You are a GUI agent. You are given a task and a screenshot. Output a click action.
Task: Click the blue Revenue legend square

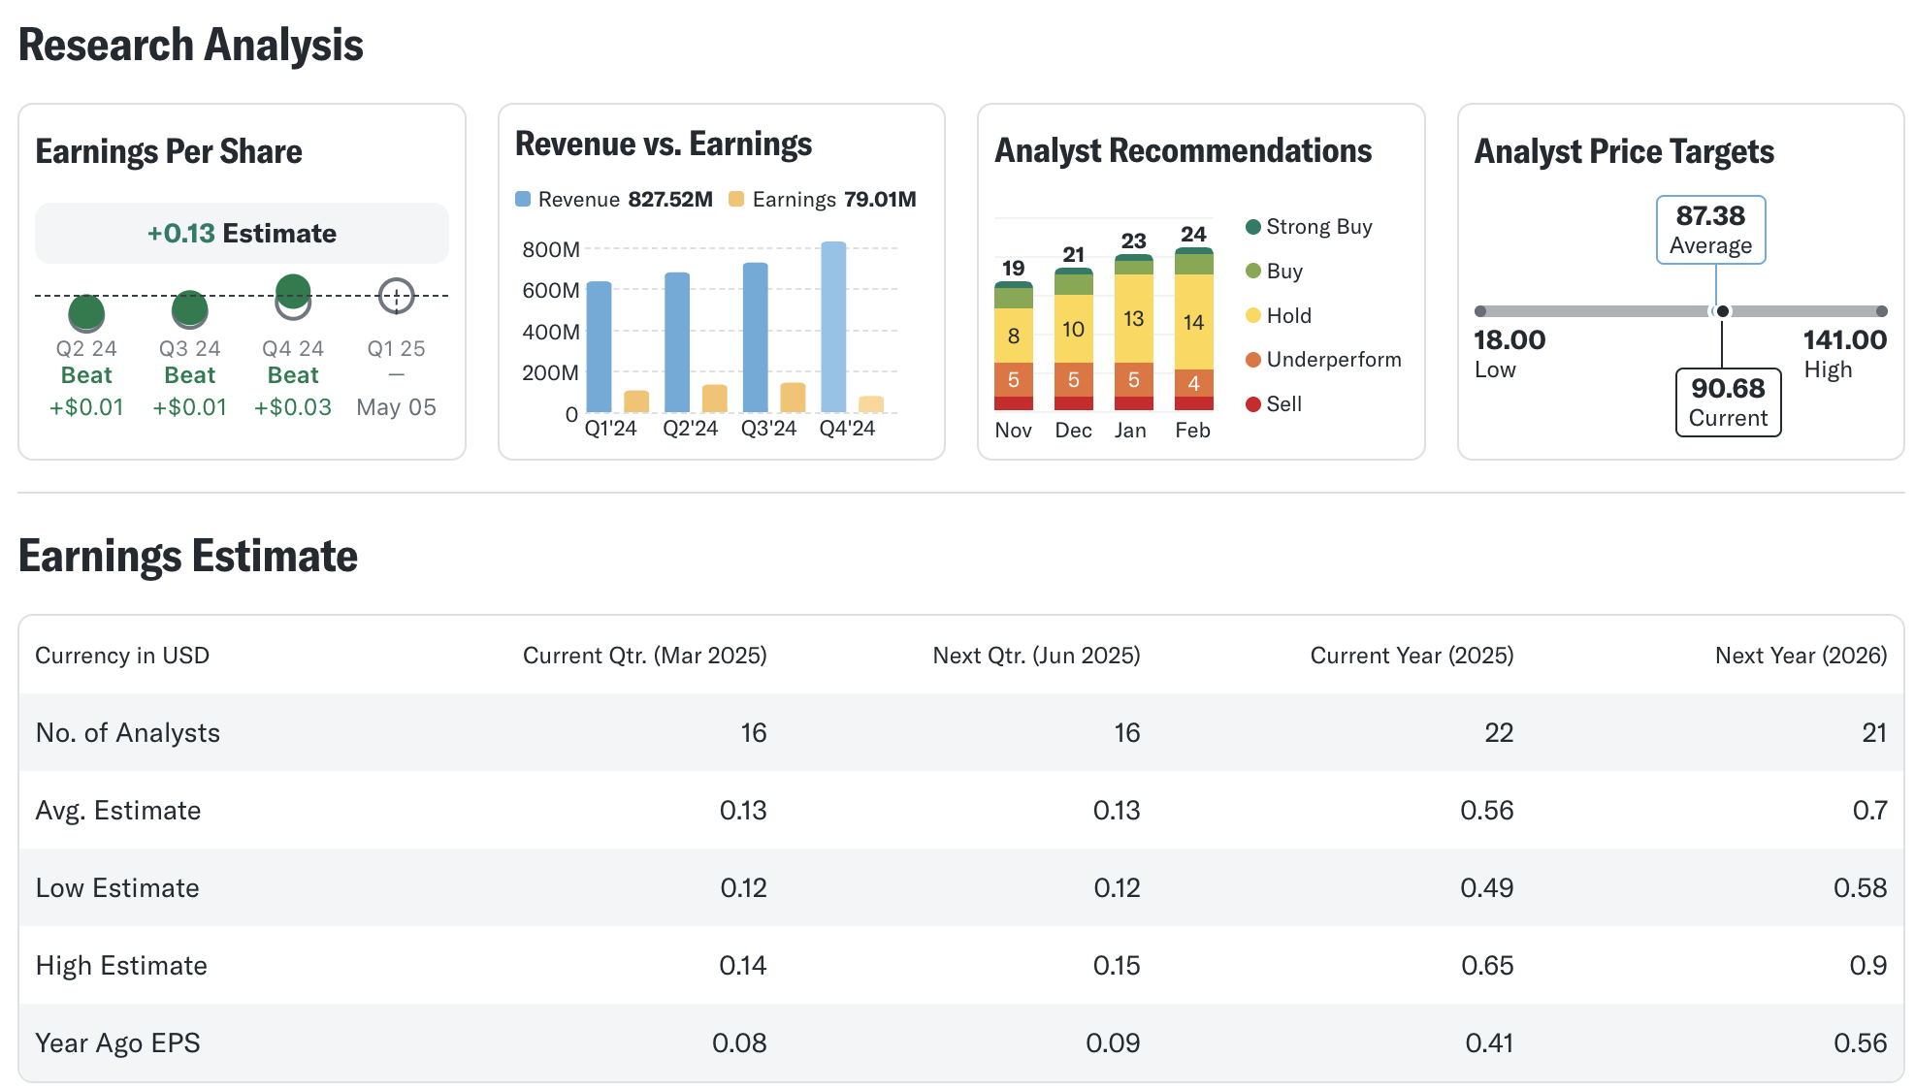tap(523, 200)
